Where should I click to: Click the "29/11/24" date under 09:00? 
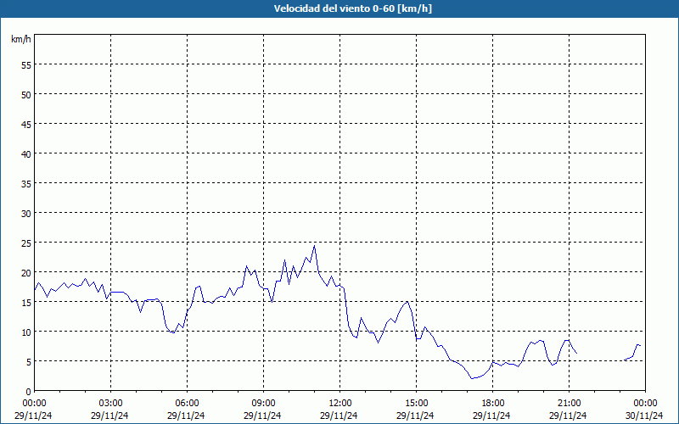coord(262,416)
